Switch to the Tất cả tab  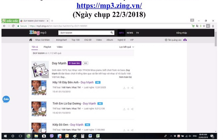[x=35, y=47]
